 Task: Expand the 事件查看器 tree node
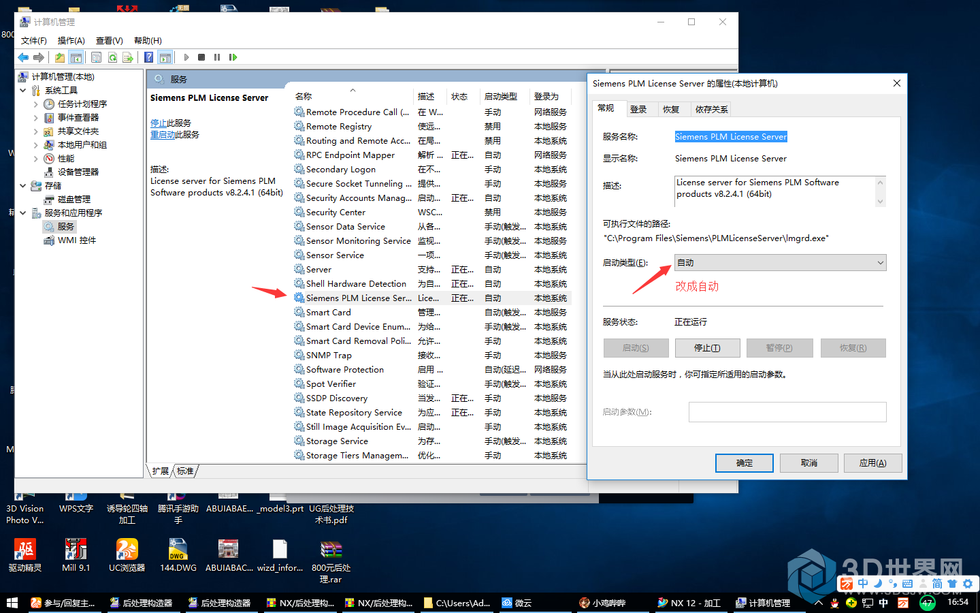coord(36,118)
